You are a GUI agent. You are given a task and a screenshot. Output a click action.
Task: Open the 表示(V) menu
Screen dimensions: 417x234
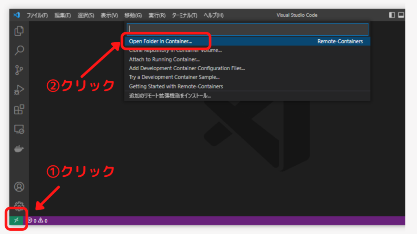coord(109,15)
